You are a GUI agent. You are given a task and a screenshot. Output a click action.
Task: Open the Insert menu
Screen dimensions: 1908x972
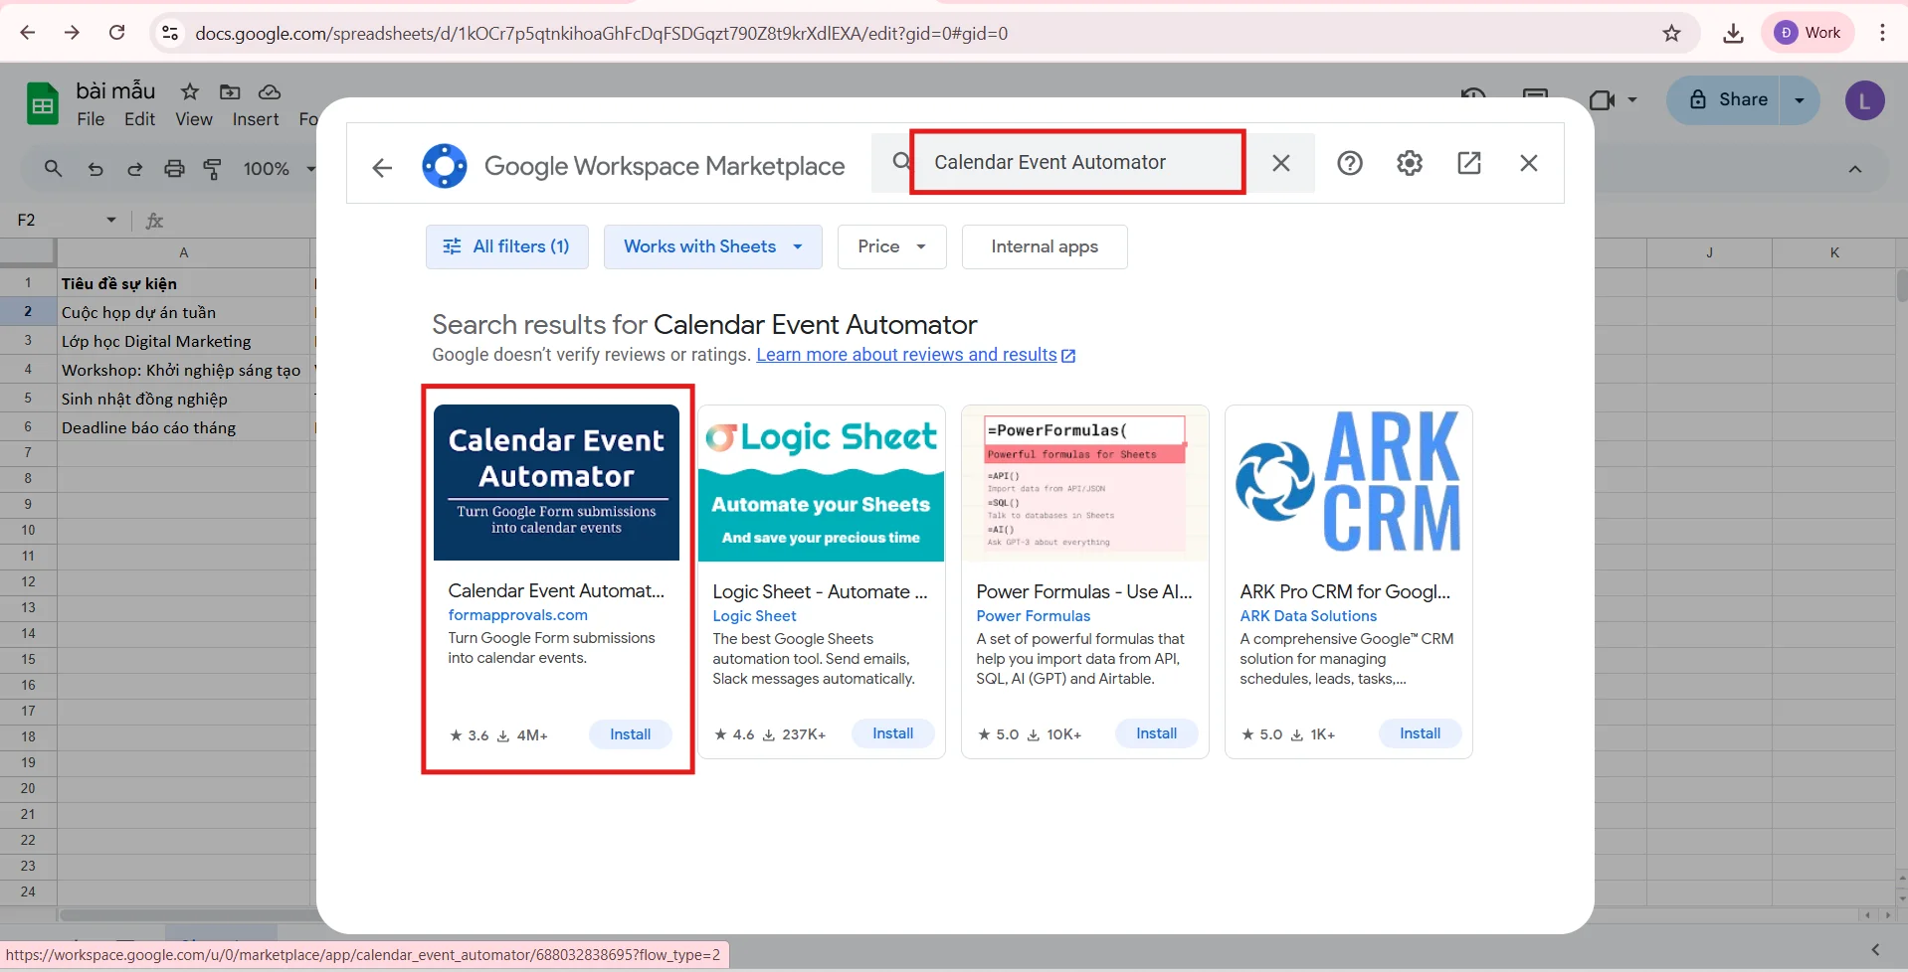pyautogui.click(x=256, y=119)
